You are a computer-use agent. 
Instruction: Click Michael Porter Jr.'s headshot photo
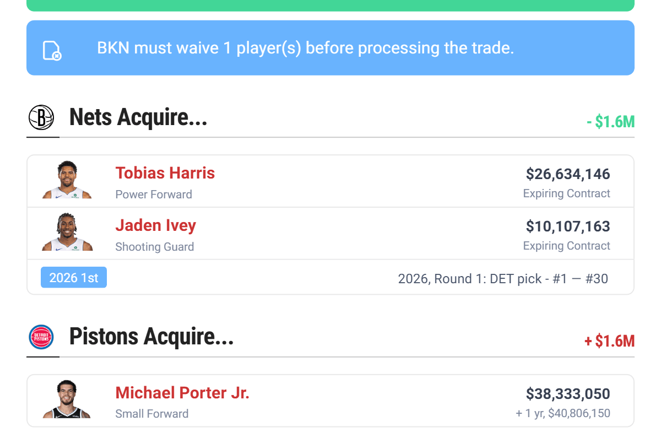point(67,399)
